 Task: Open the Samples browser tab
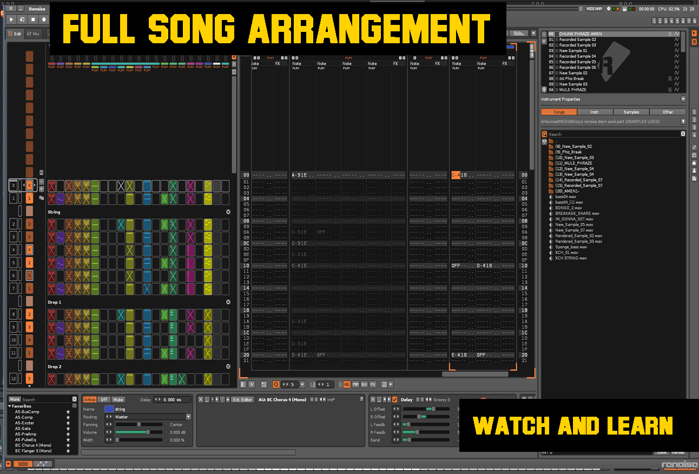pos(631,112)
